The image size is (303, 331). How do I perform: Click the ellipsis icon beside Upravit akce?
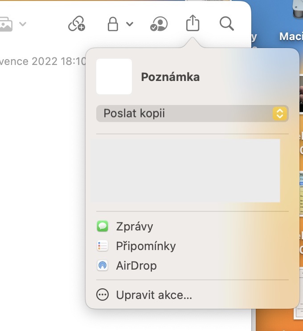[102, 295]
